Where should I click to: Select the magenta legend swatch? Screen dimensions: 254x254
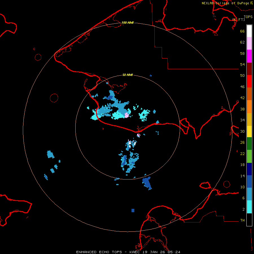pyautogui.click(x=249, y=56)
